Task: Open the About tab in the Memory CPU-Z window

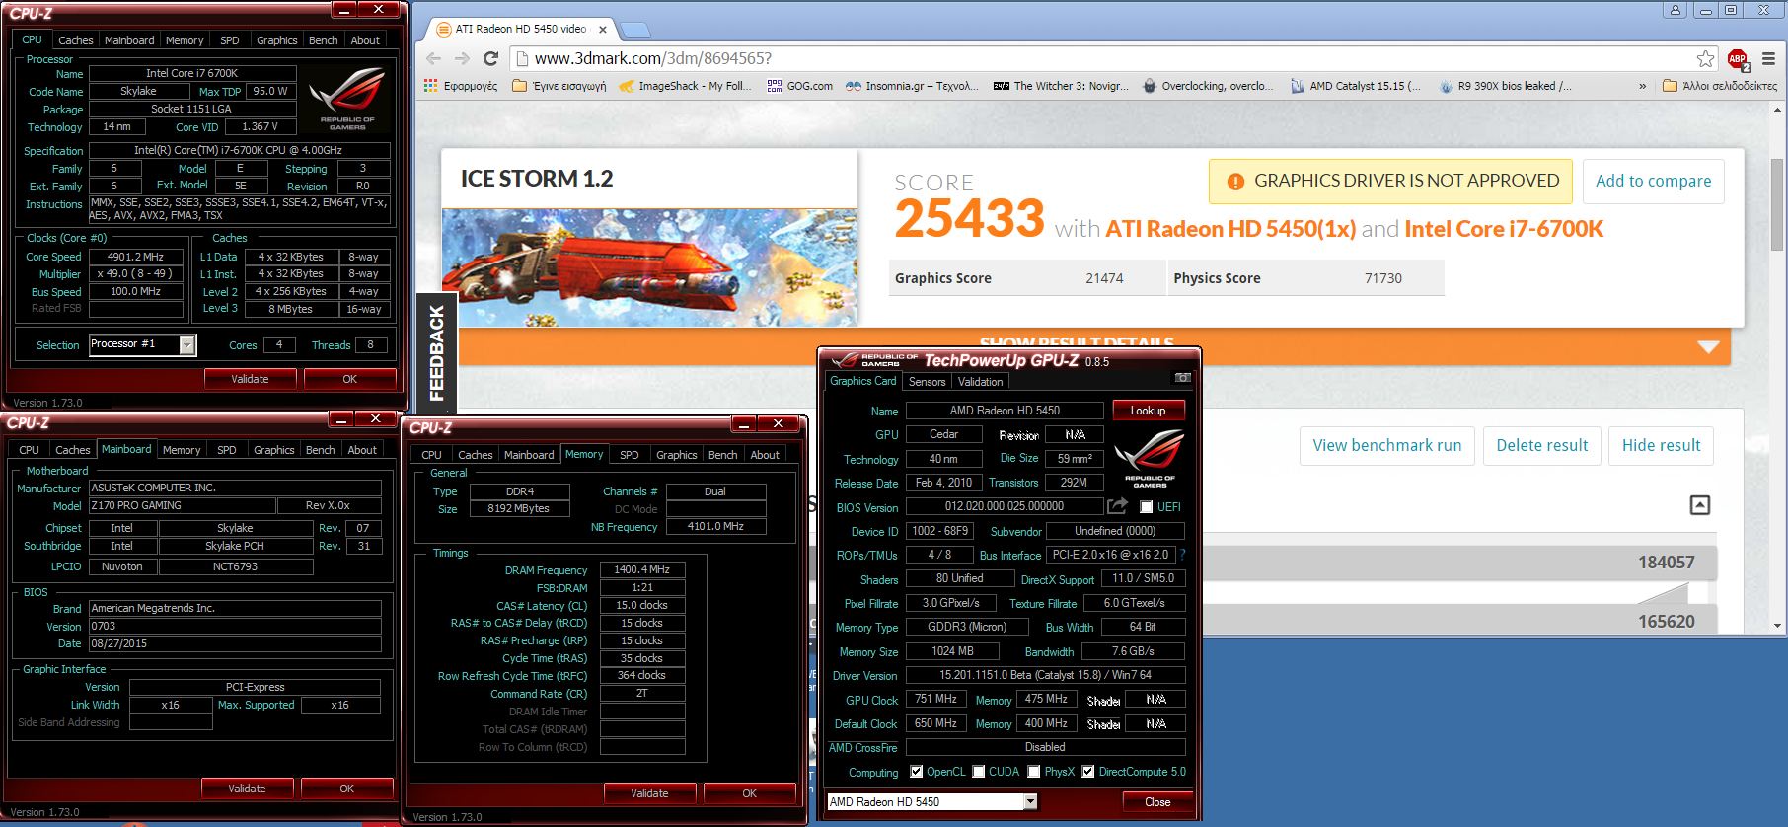Action: (x=765, y=455)
